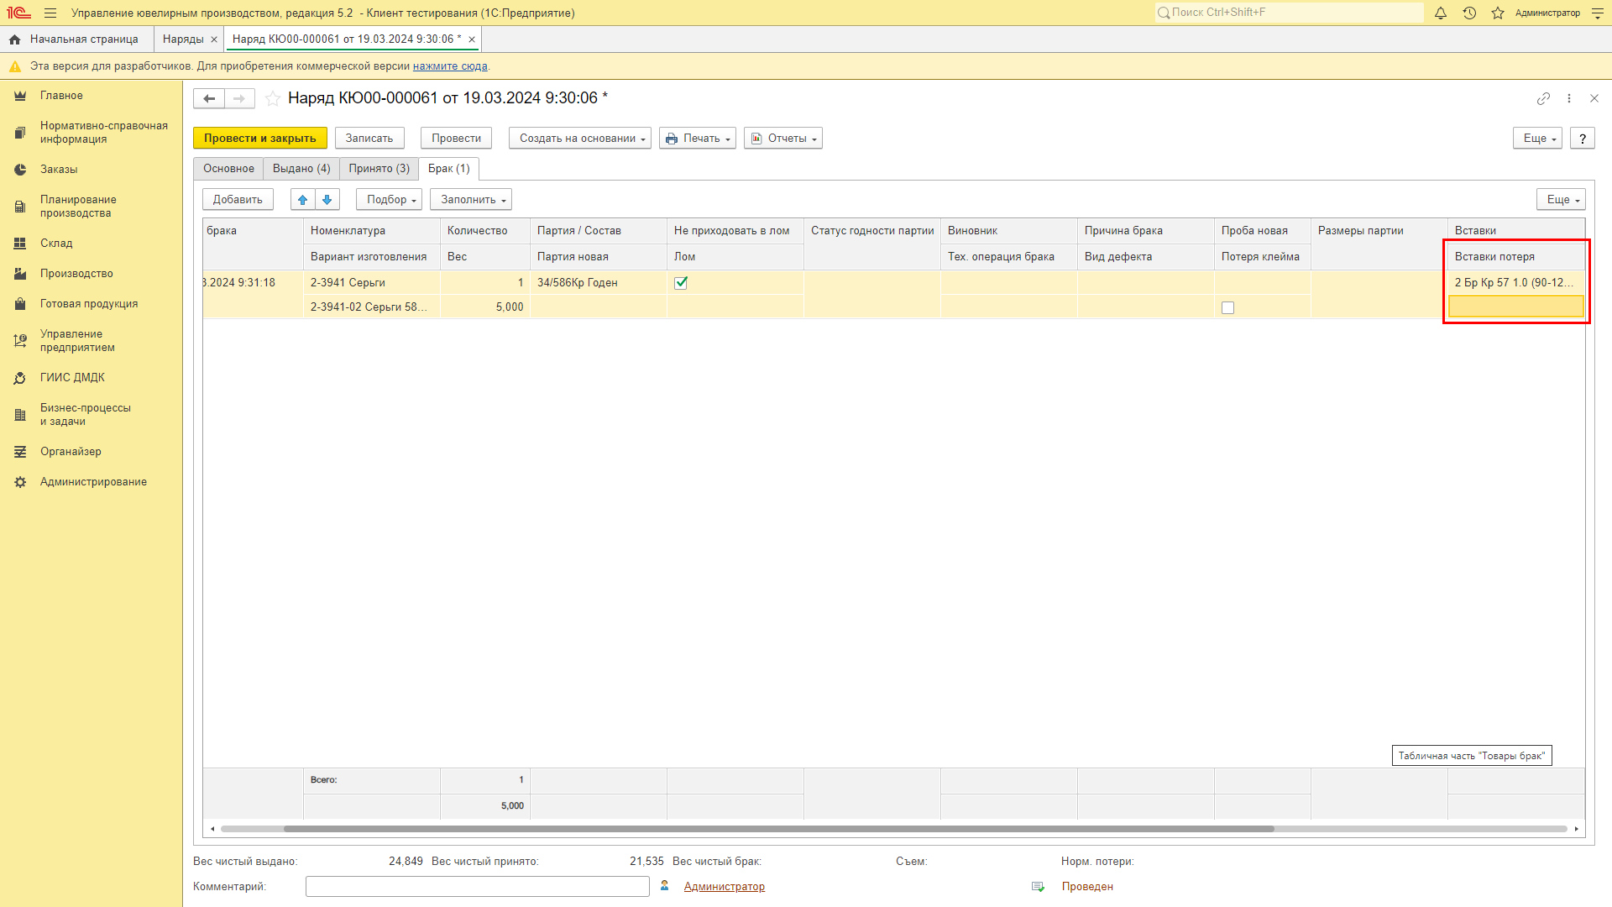Copy link to document via chain icon
Image resolution: width=1612 pixels, height=907 pixels.
pos(1543,98)
